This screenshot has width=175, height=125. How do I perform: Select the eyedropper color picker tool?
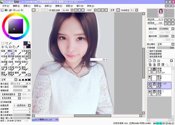tap(18, 47)
